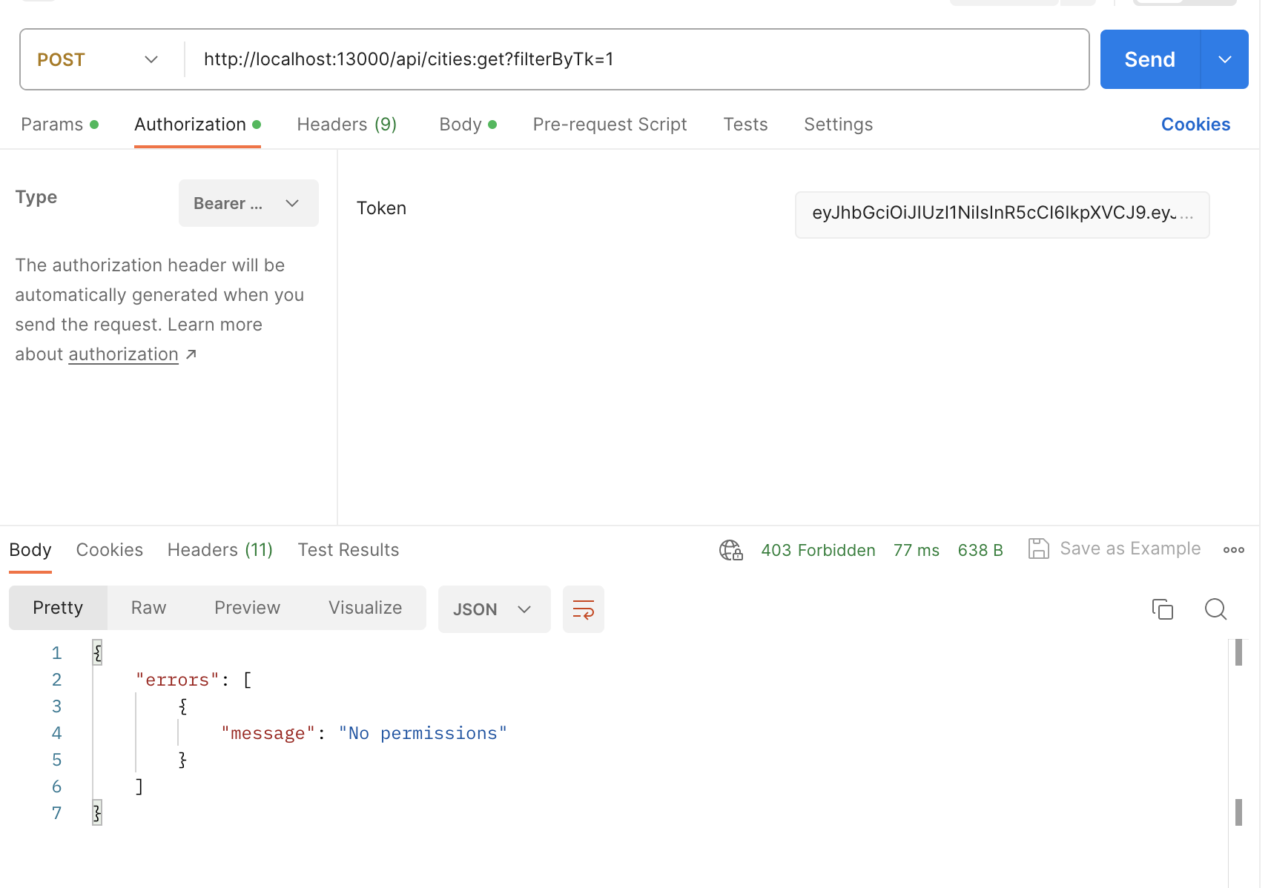Select the Raw response view
This screenshot has height=888, width=1271.
pyautogui.click(x=148, y=607)
